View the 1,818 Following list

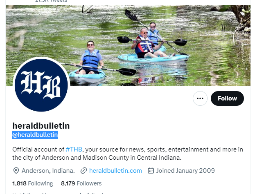coord(33,183)
